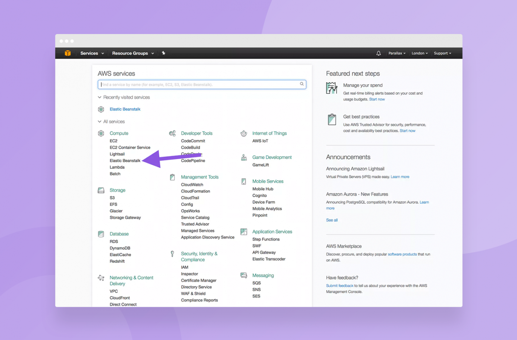Open Elastic Beanstalk under Compute
This screenshot has width=517, height=340.
[x=125, y=161]
